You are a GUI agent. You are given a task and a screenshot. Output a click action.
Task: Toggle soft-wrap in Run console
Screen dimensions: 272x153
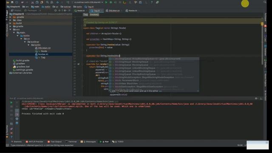17,110
